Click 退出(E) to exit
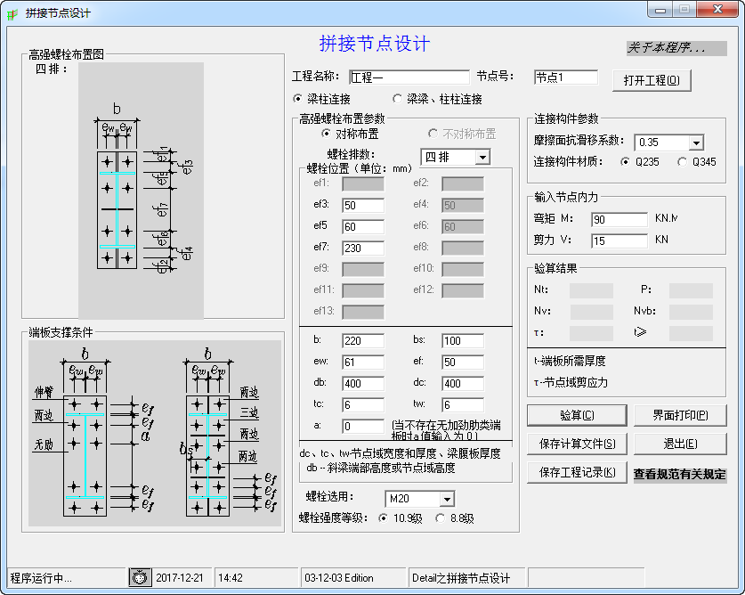The height and width of the screenshot is (595, 745). (x=681, y=444)
